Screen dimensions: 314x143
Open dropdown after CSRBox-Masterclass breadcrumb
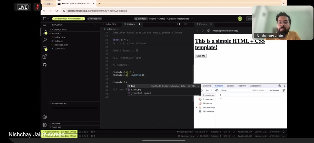(x=192, y=19)
